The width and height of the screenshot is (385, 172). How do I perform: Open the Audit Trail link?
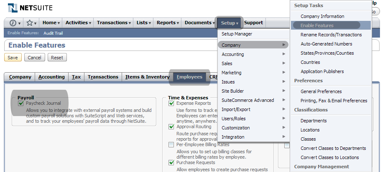point(53,33)
